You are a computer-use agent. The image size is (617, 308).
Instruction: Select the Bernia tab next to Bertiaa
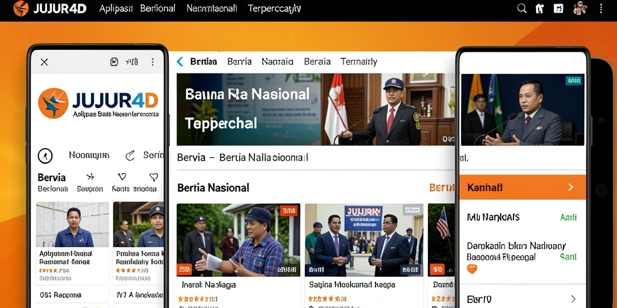[239, 62]
